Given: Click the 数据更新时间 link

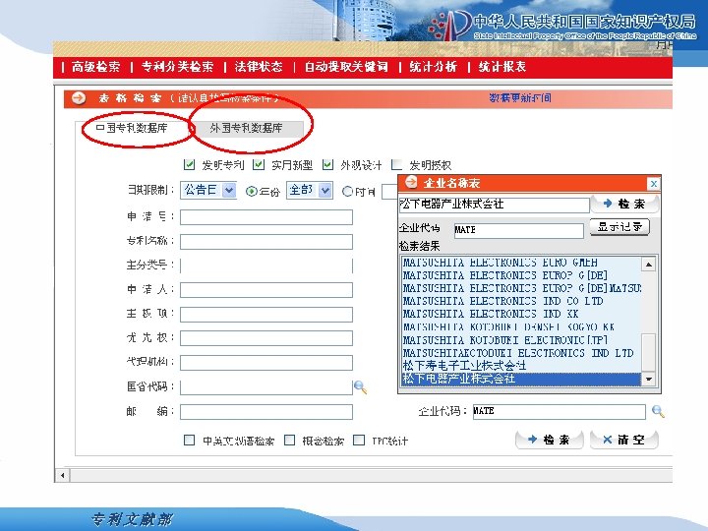Looking at the screenshot, I should click(520, 98).
